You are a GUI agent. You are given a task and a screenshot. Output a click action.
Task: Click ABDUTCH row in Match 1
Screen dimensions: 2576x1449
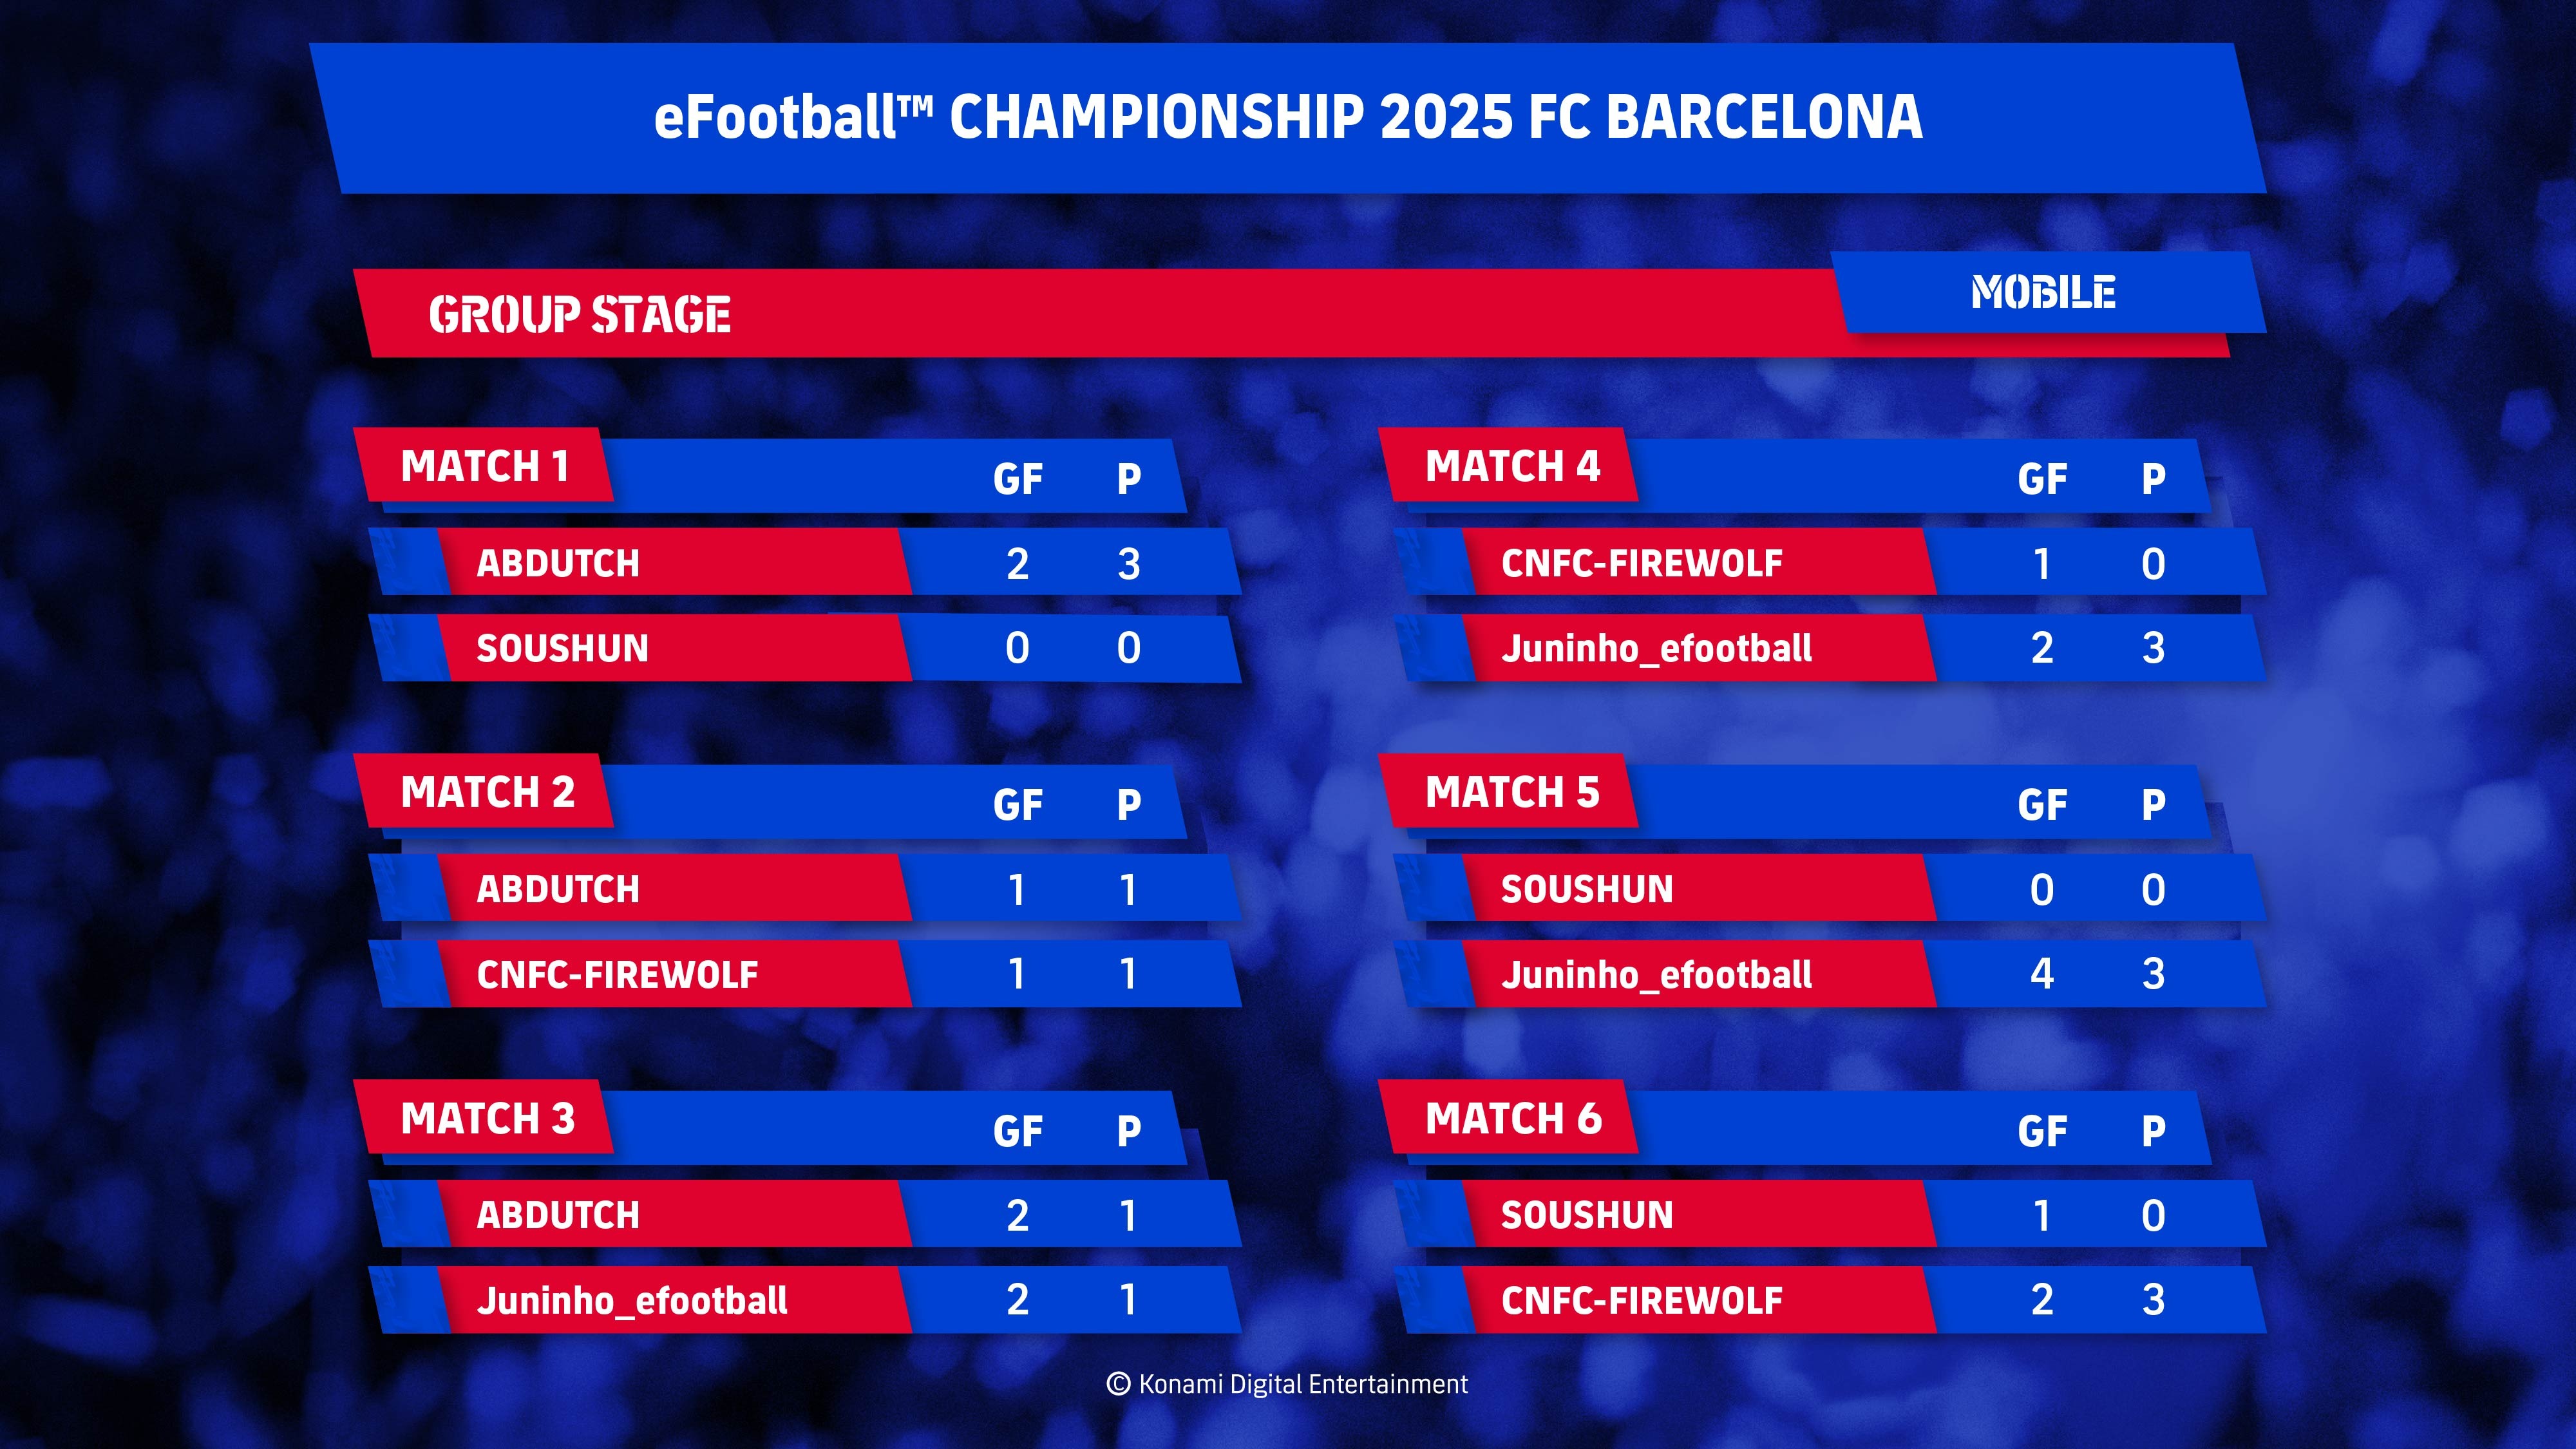pos(805,563)
